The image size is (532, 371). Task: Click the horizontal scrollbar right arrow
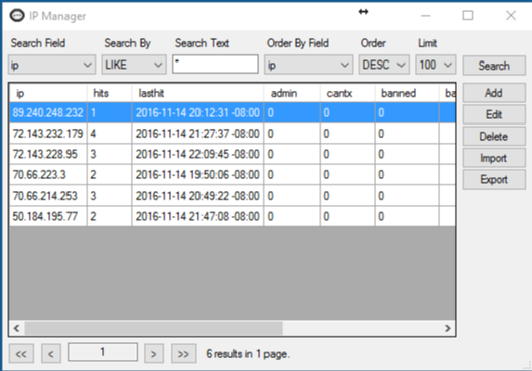[x=448, y=328]
